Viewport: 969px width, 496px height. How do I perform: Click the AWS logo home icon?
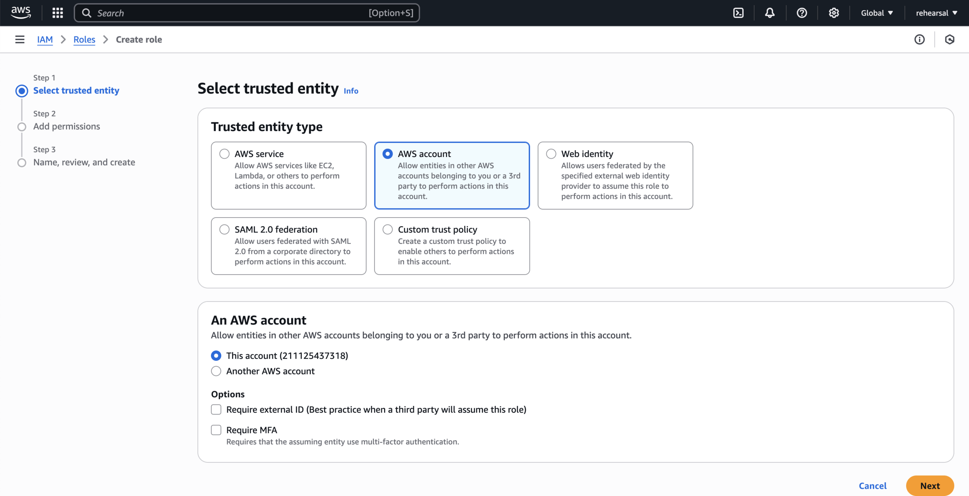21,12
